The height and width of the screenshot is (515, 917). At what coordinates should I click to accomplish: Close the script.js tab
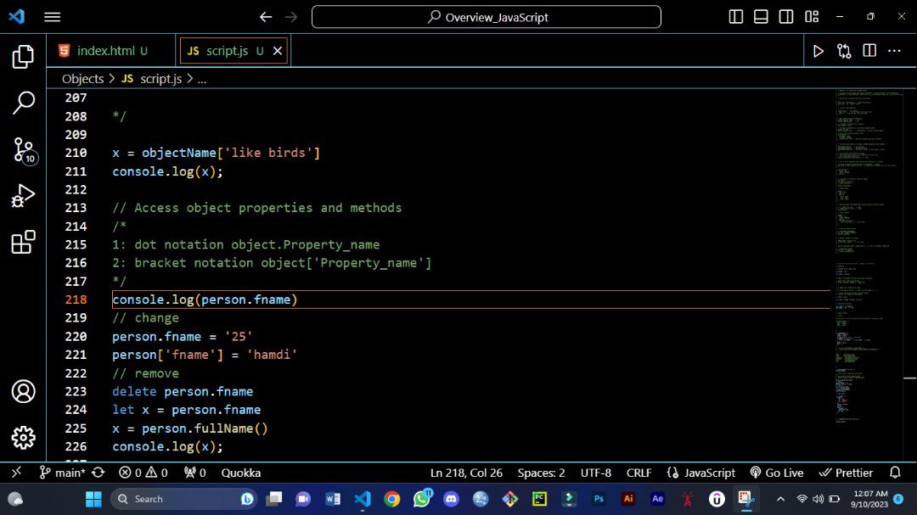point(278,51)
